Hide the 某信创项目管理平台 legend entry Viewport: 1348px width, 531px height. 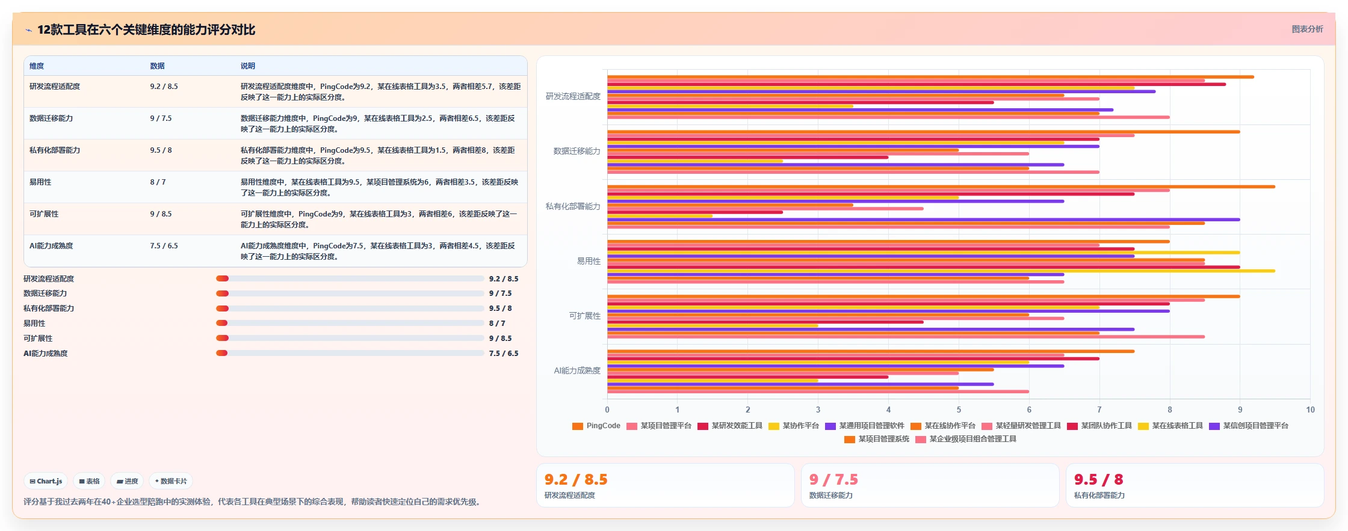[1249, 426]
